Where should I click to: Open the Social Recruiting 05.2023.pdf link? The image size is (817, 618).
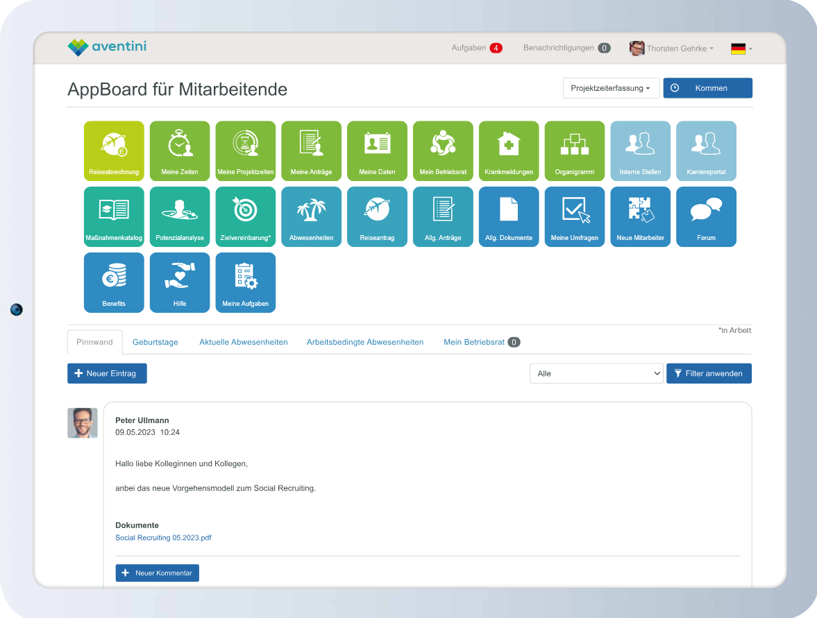click(x=163, y=538)
